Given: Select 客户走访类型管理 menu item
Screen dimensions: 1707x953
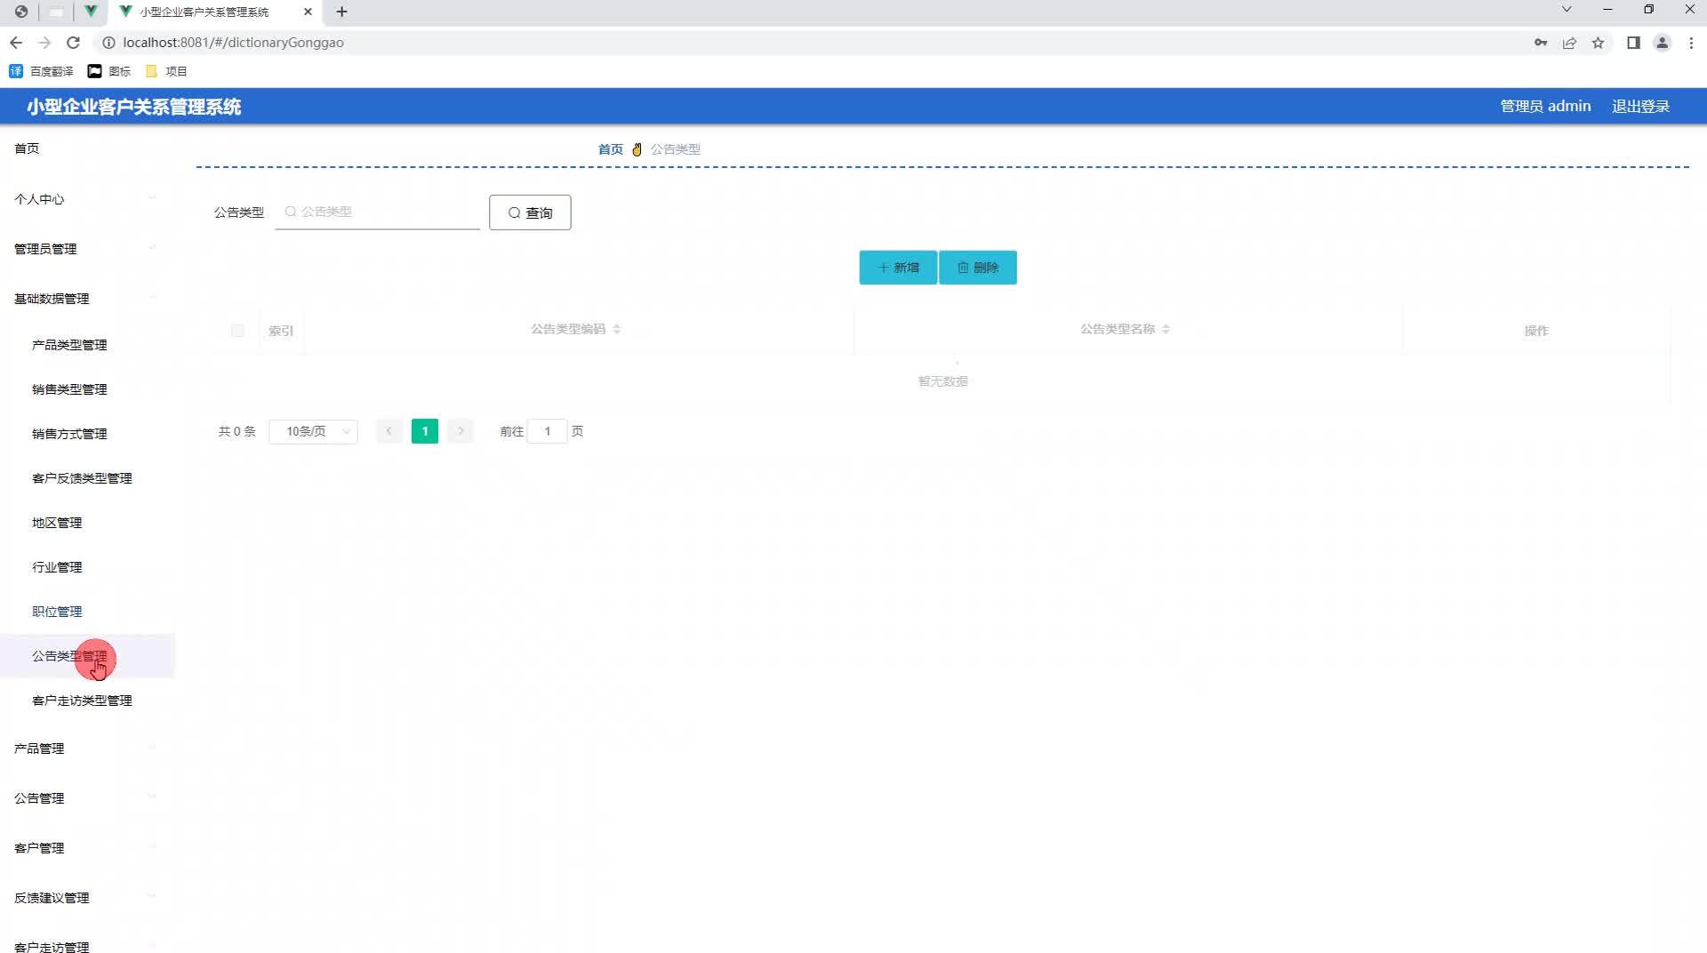Looking at the screenshot, I should (87, 701).
